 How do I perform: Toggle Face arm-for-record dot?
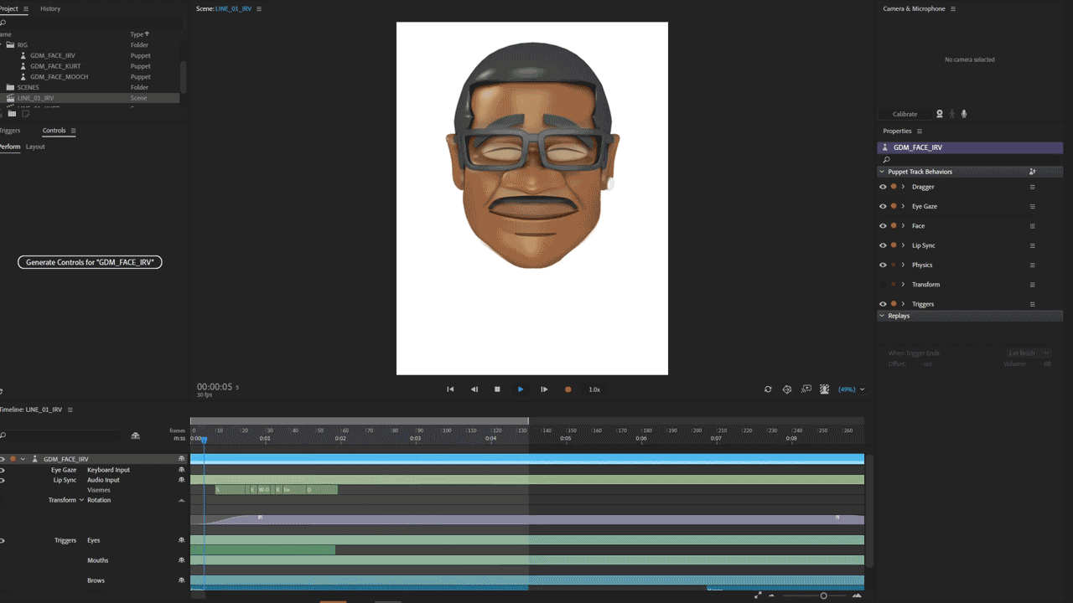coord(894,226)
